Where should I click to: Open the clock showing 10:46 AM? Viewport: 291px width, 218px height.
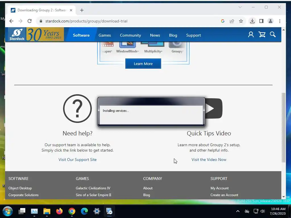278,211
